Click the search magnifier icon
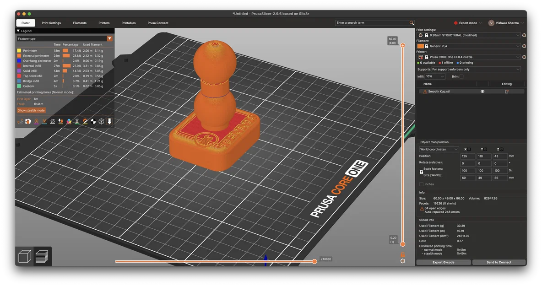The image size is (542, 286). click(412, 23)
